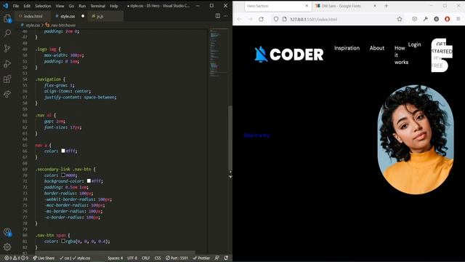Click the Get Started It's Free button
This screenshot has height=262, width=465.
coord(442,55)
